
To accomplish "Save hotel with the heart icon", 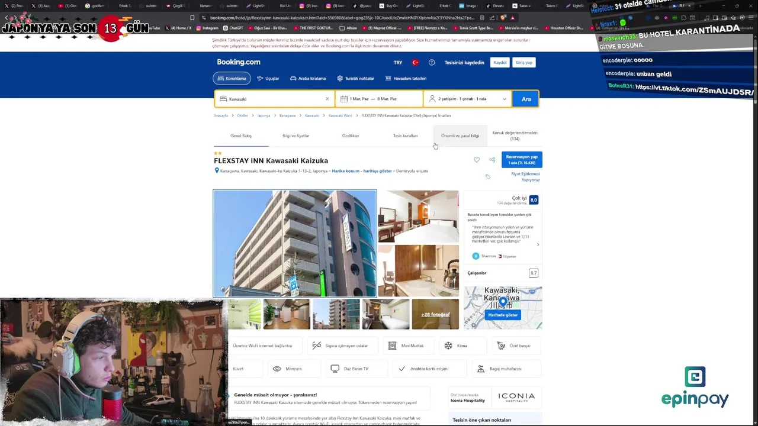I will coord(477,160).
